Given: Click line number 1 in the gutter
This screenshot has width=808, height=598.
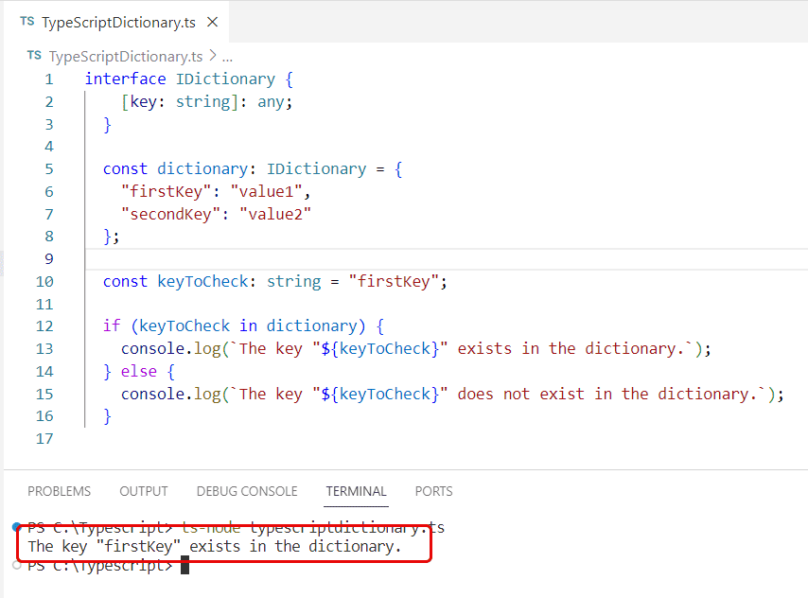Looking at the screenshot, I should click(x=49, y=79).
